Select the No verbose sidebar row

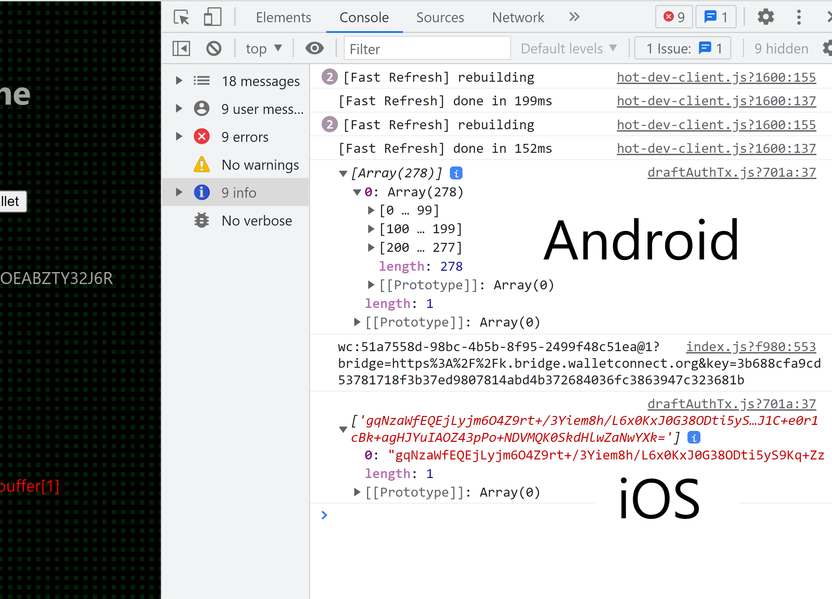coord(236,221)
